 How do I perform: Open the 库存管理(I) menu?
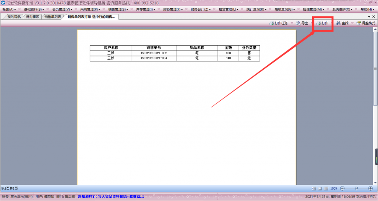pyautogui.click(x=145, y=9)
